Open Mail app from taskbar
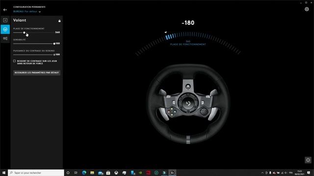This screenshot has height=176, width=314. 100,173
